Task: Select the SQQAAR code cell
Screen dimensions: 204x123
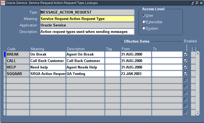Action: [18, 74]
